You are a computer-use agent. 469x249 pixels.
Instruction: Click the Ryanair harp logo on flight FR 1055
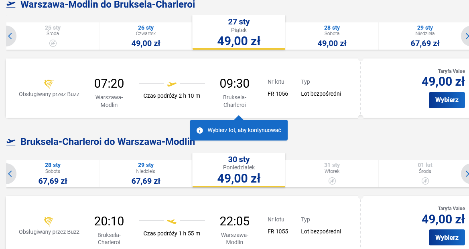(x=49, y=221)
